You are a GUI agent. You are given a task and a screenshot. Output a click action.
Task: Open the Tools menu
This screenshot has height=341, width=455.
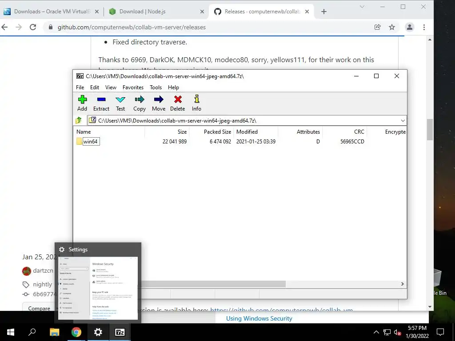click(x=156, y=87)
